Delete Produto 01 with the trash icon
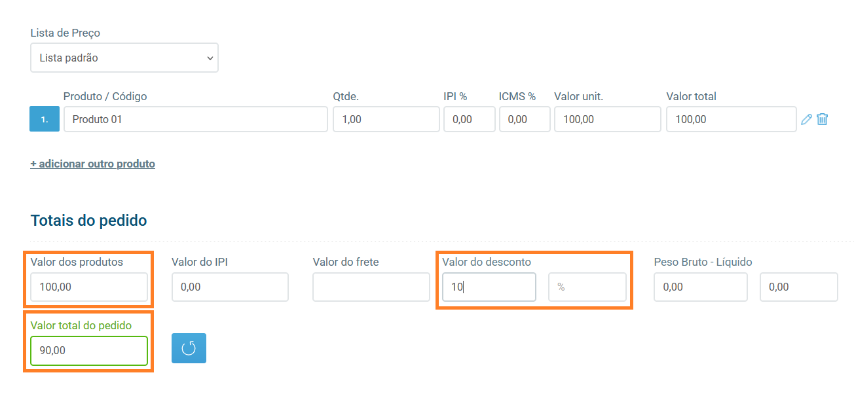854x396 pixels. [x=823, y=119]
